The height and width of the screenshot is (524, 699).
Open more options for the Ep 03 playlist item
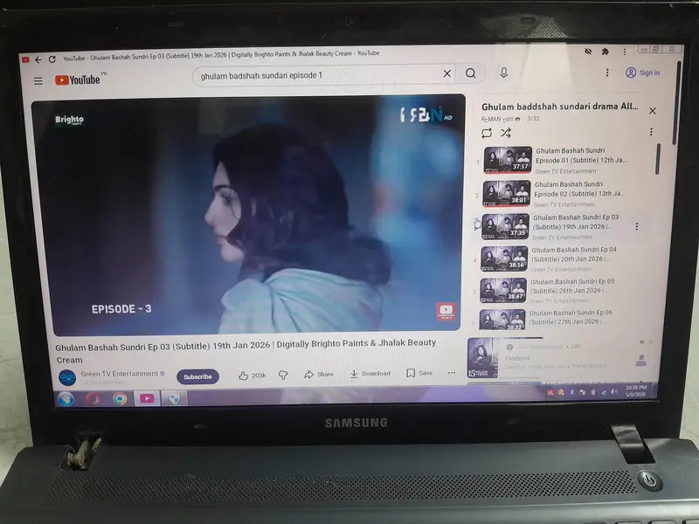coord(637,226)
